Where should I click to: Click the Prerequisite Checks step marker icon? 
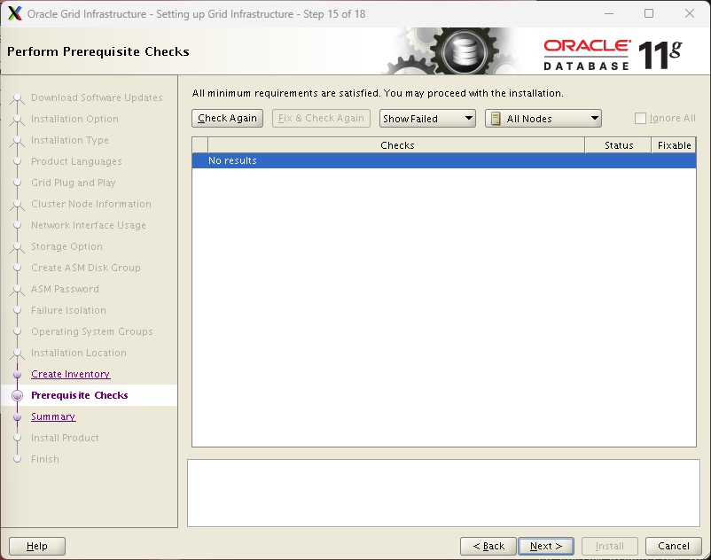point(17,395)
